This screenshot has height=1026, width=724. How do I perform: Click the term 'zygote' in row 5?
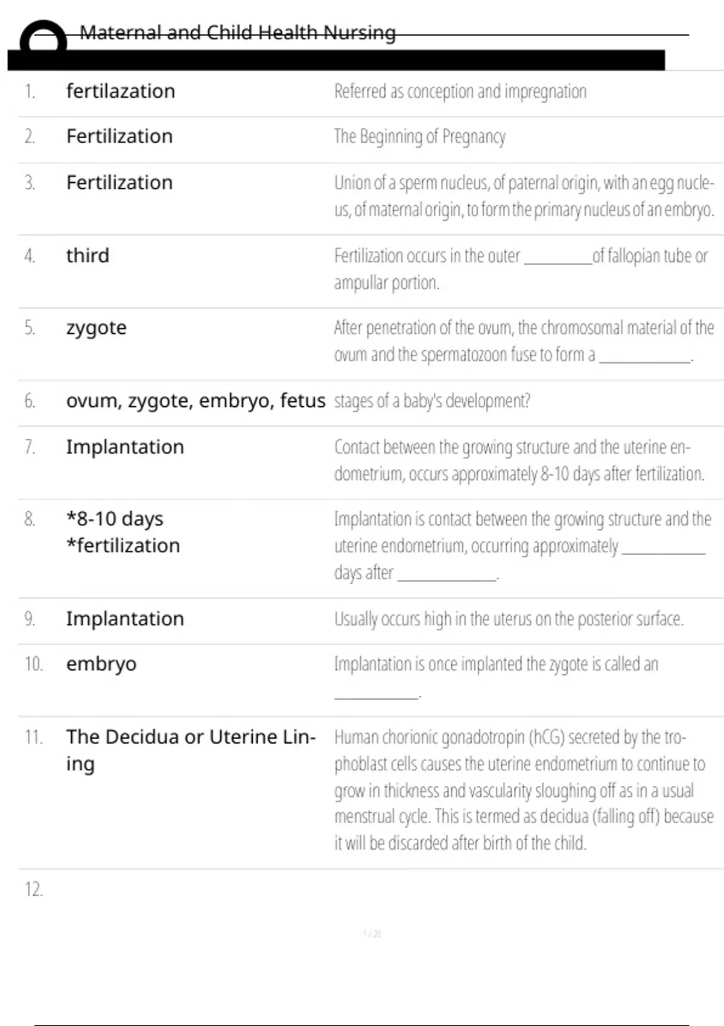click(x=97, y=328)
